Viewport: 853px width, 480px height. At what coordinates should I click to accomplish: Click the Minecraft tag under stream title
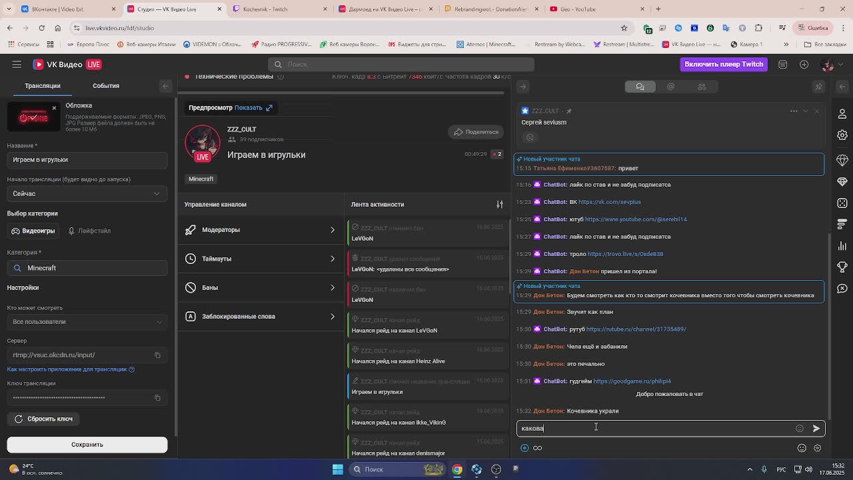pyautogui.click(x=201, y=179)
